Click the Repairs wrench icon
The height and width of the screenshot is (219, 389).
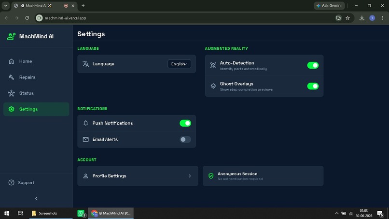pos(12,77)
